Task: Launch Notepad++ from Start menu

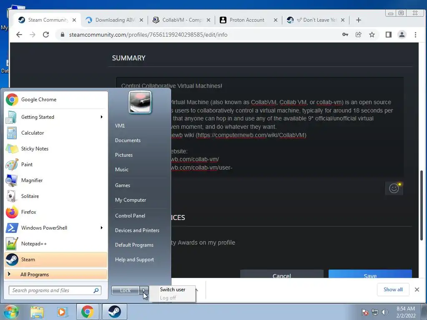Action: pyautogui.click(x=56, y=243)
